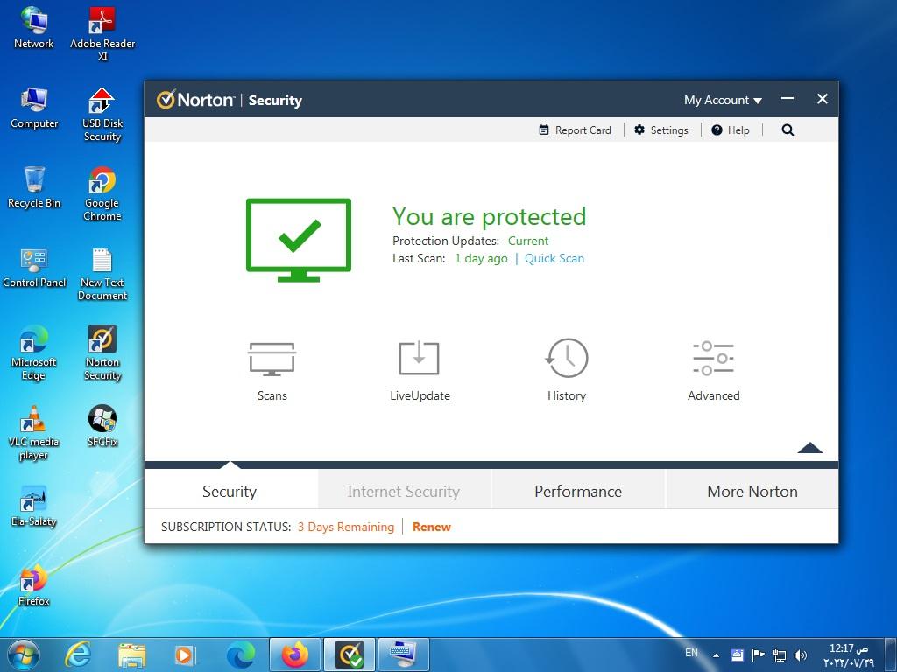
Task: Open the Help toolbar item
Action: point(731,130)
